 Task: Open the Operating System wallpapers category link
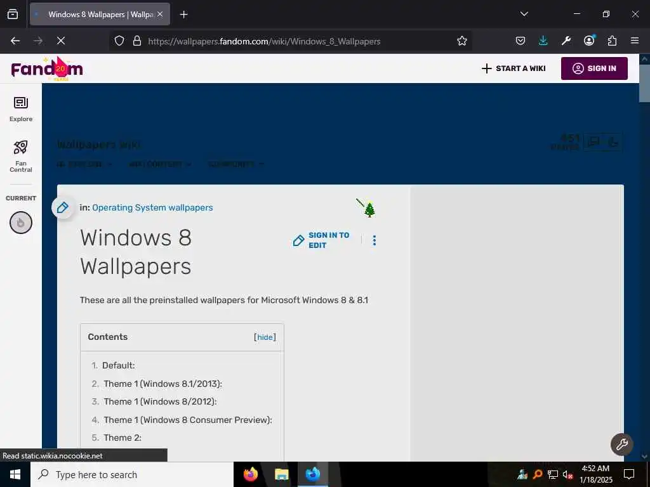click(152, 207)
